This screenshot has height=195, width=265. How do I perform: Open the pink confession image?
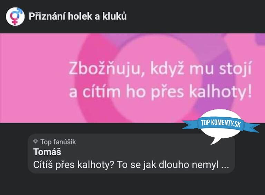pyautogui.click(x=132, y=78)
